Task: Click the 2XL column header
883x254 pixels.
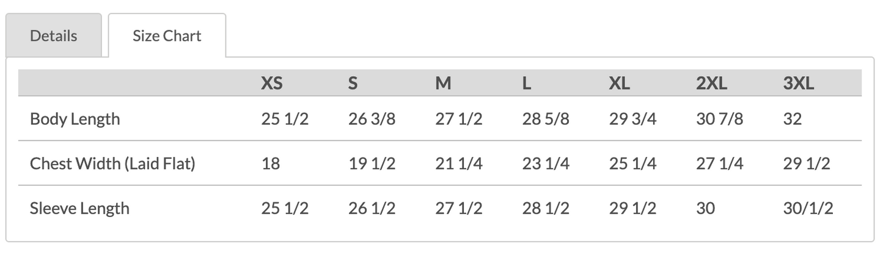Action: pos(711,83)
